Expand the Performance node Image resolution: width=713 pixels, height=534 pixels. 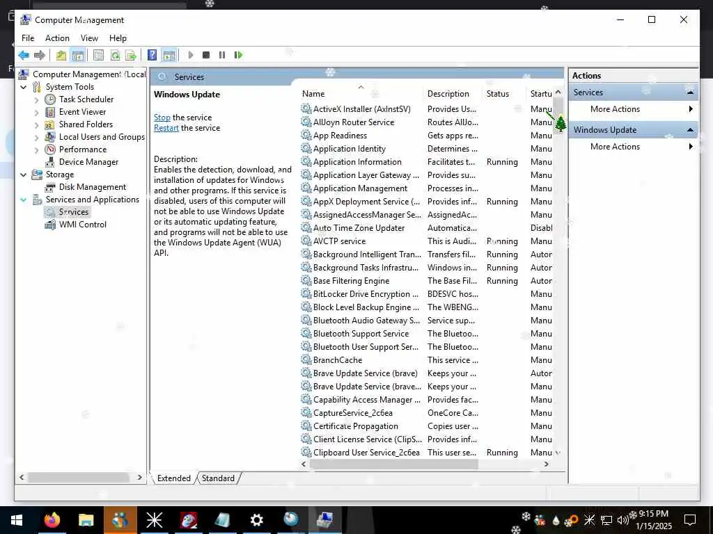point(37,150)
